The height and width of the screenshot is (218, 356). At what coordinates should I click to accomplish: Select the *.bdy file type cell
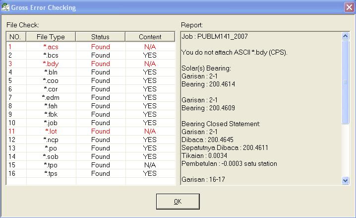[x=51, y=64]
